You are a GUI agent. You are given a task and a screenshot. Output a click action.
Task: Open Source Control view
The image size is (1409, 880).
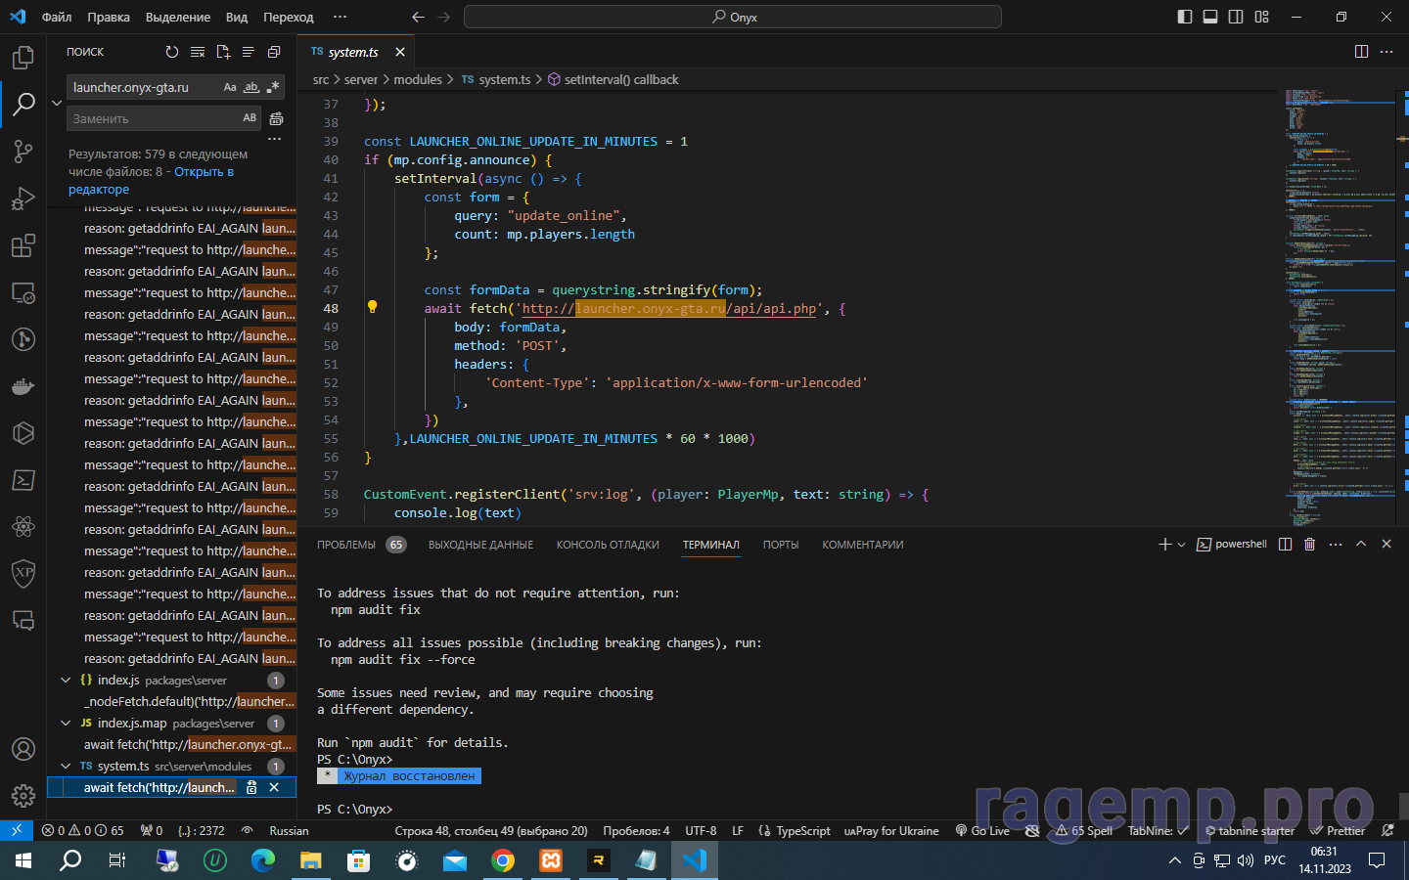(x=23, y=151)
